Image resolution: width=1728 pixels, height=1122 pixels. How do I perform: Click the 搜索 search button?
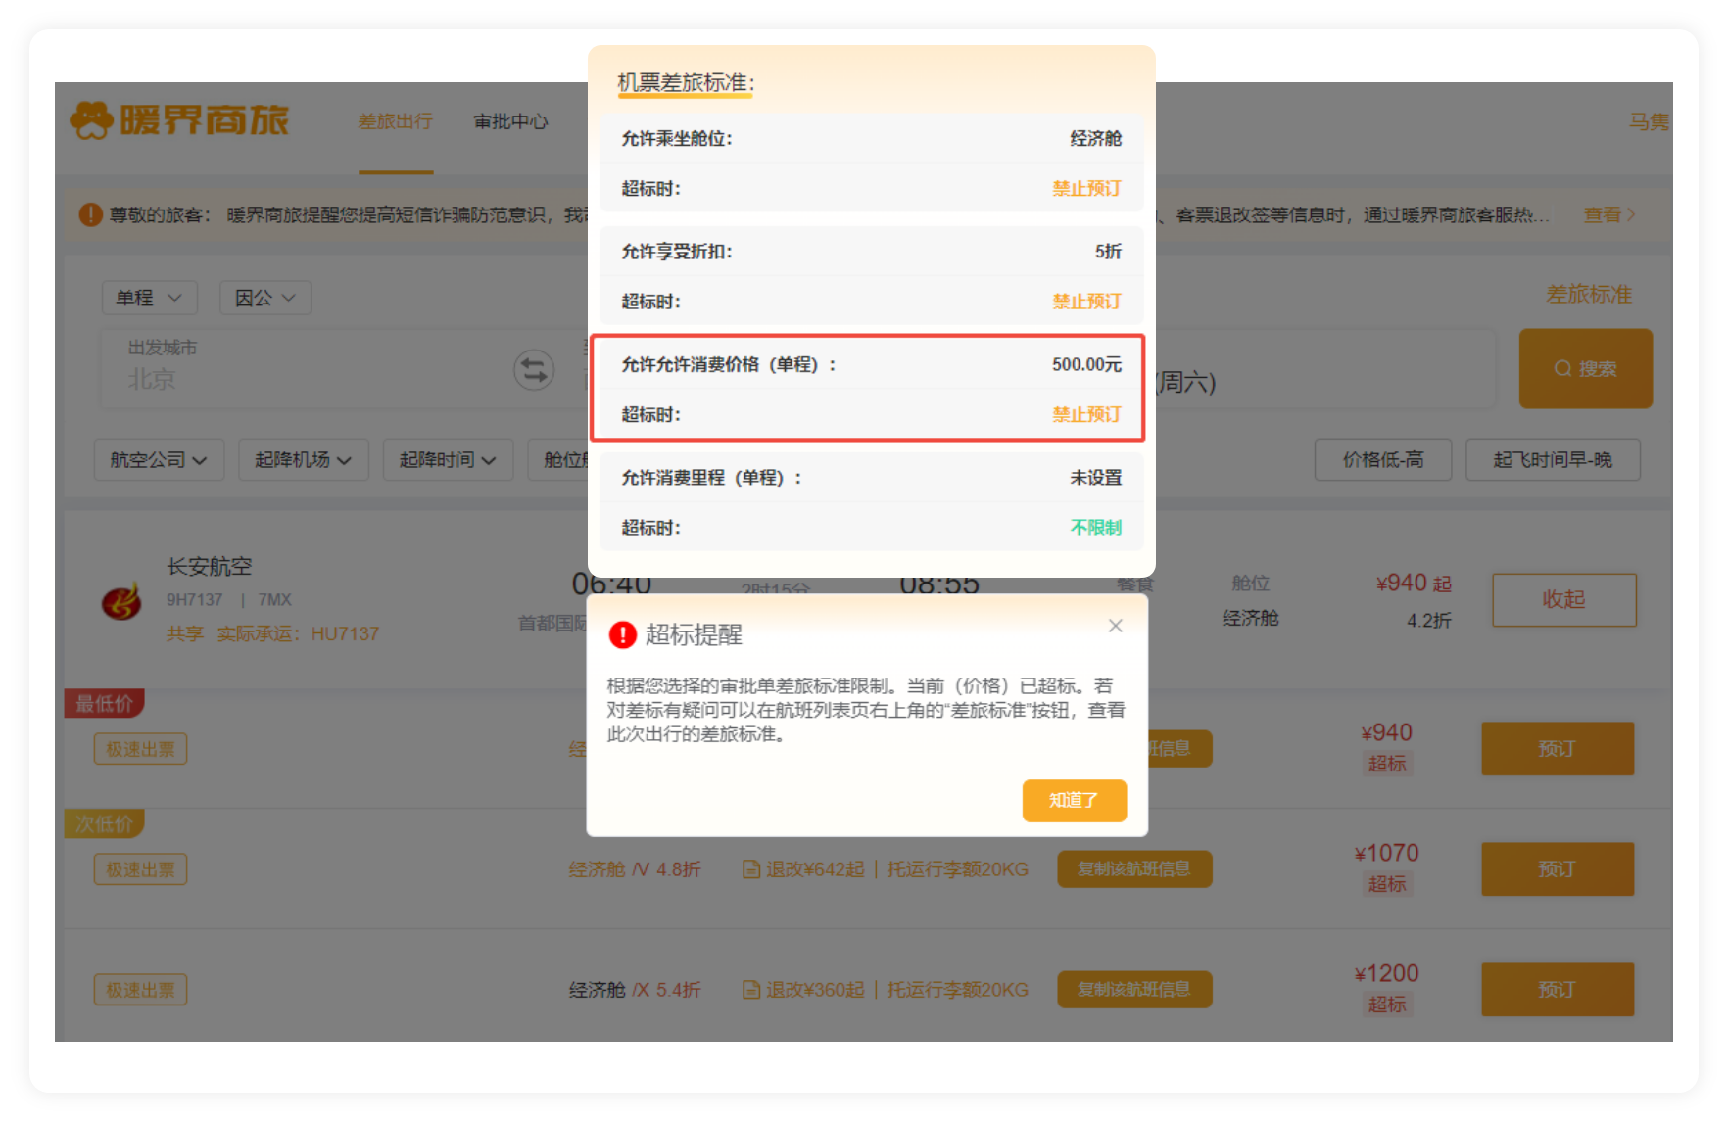click(1585, 369)
